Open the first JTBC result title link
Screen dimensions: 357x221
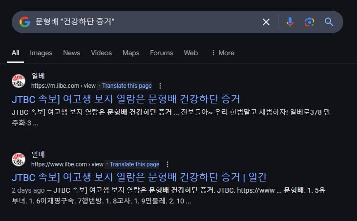[x=126, y=99]
